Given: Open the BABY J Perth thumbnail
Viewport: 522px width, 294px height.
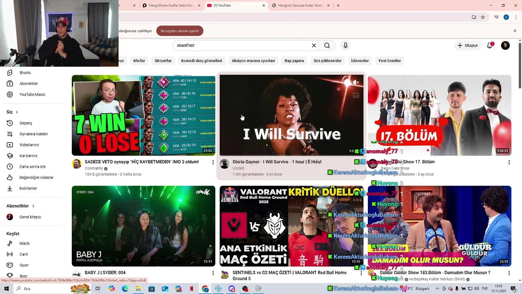Looking at the screenshot, I should (144, 226).
